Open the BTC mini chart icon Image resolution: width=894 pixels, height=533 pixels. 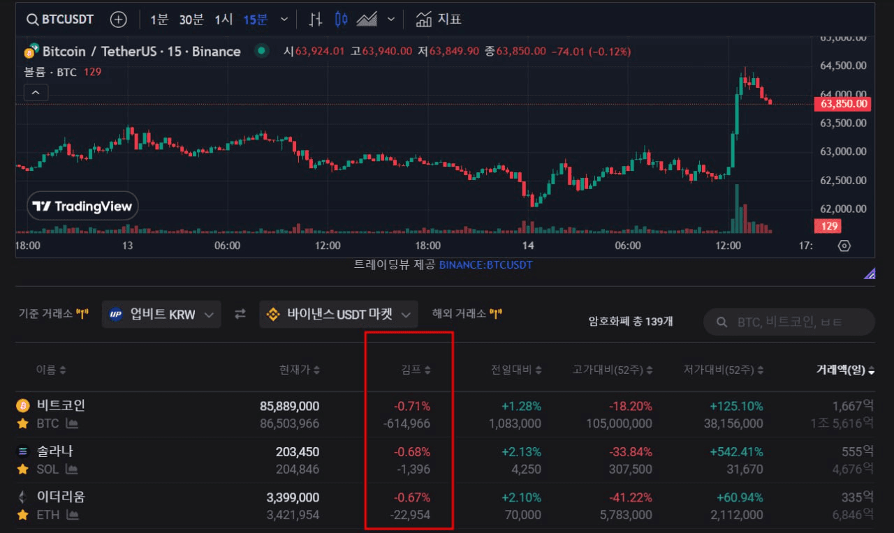tap(71, 423)
